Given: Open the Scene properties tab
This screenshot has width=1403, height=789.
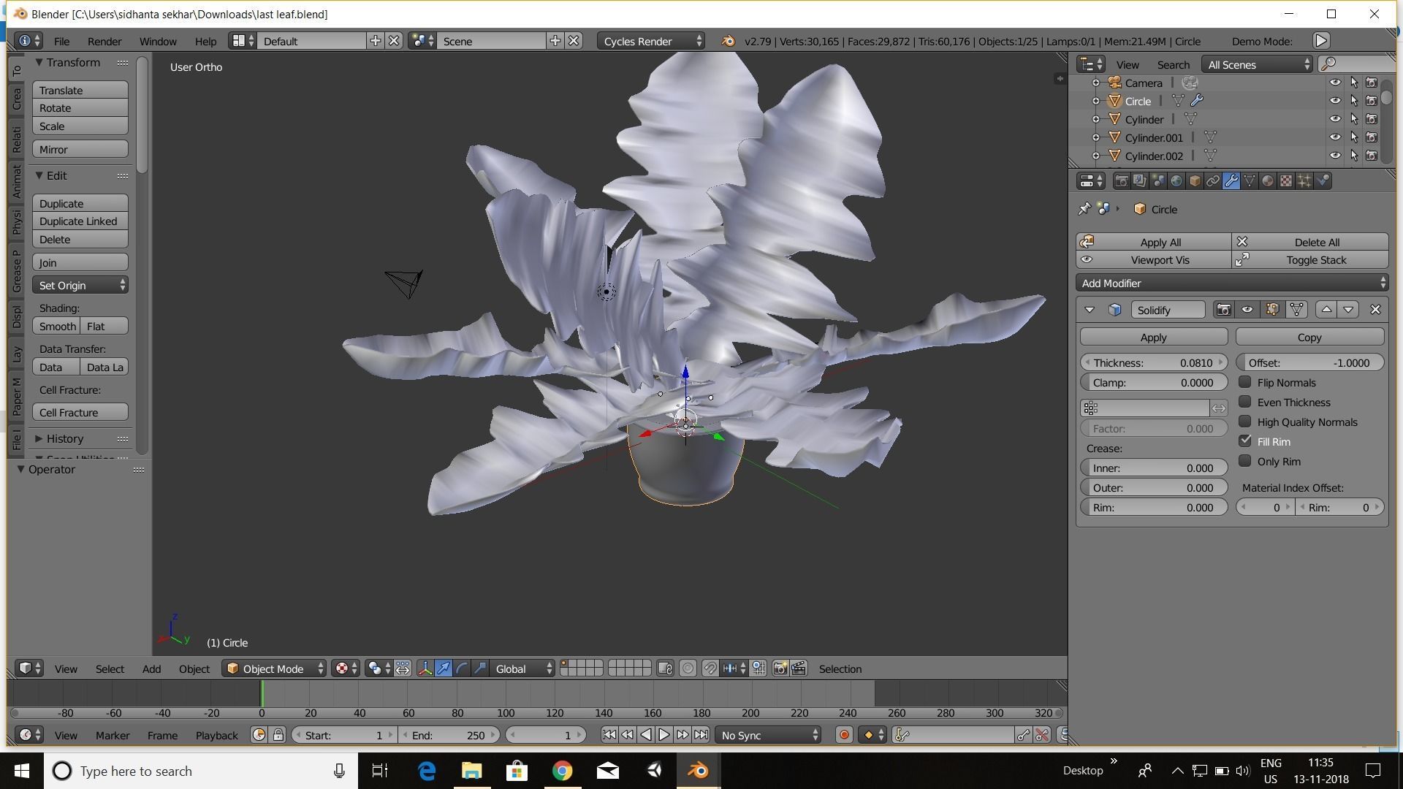Looking at the screenshot, I should point(1157,181).
